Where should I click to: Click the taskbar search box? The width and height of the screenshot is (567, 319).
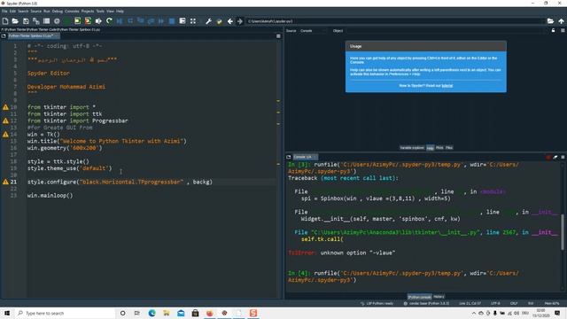coord(65,313)
